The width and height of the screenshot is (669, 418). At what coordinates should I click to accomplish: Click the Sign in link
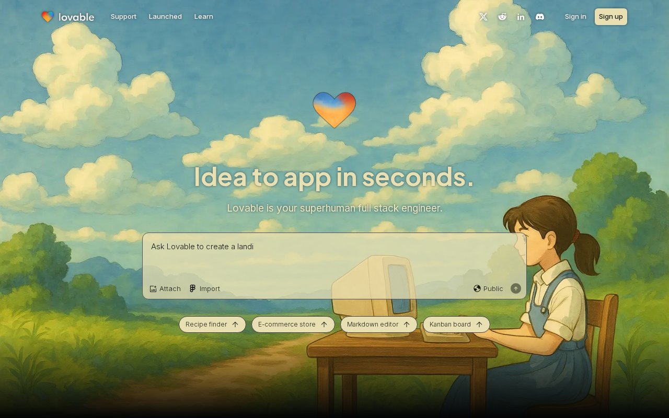click(x=575, y=17)
